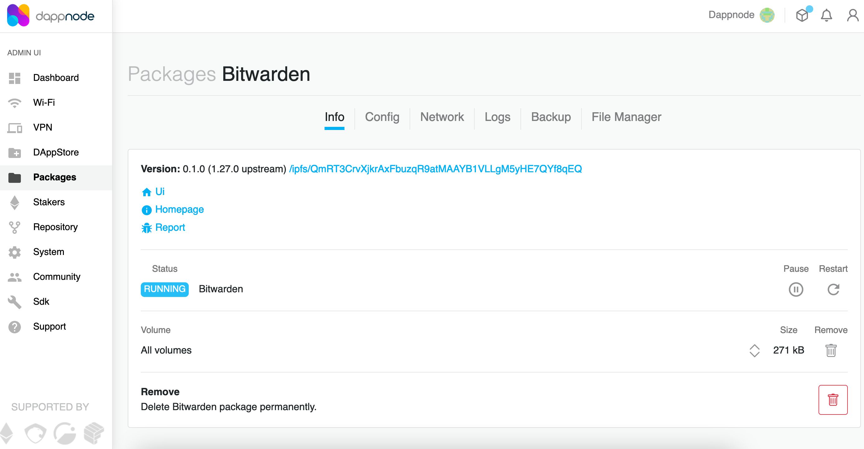The height and width of the screenshot is (449, 864).
Task: Click the RUNNING status badge
Action: pos(165,289)
